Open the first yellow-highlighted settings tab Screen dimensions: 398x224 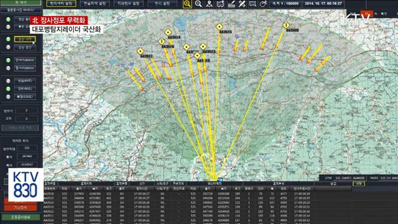coord(61,4)
